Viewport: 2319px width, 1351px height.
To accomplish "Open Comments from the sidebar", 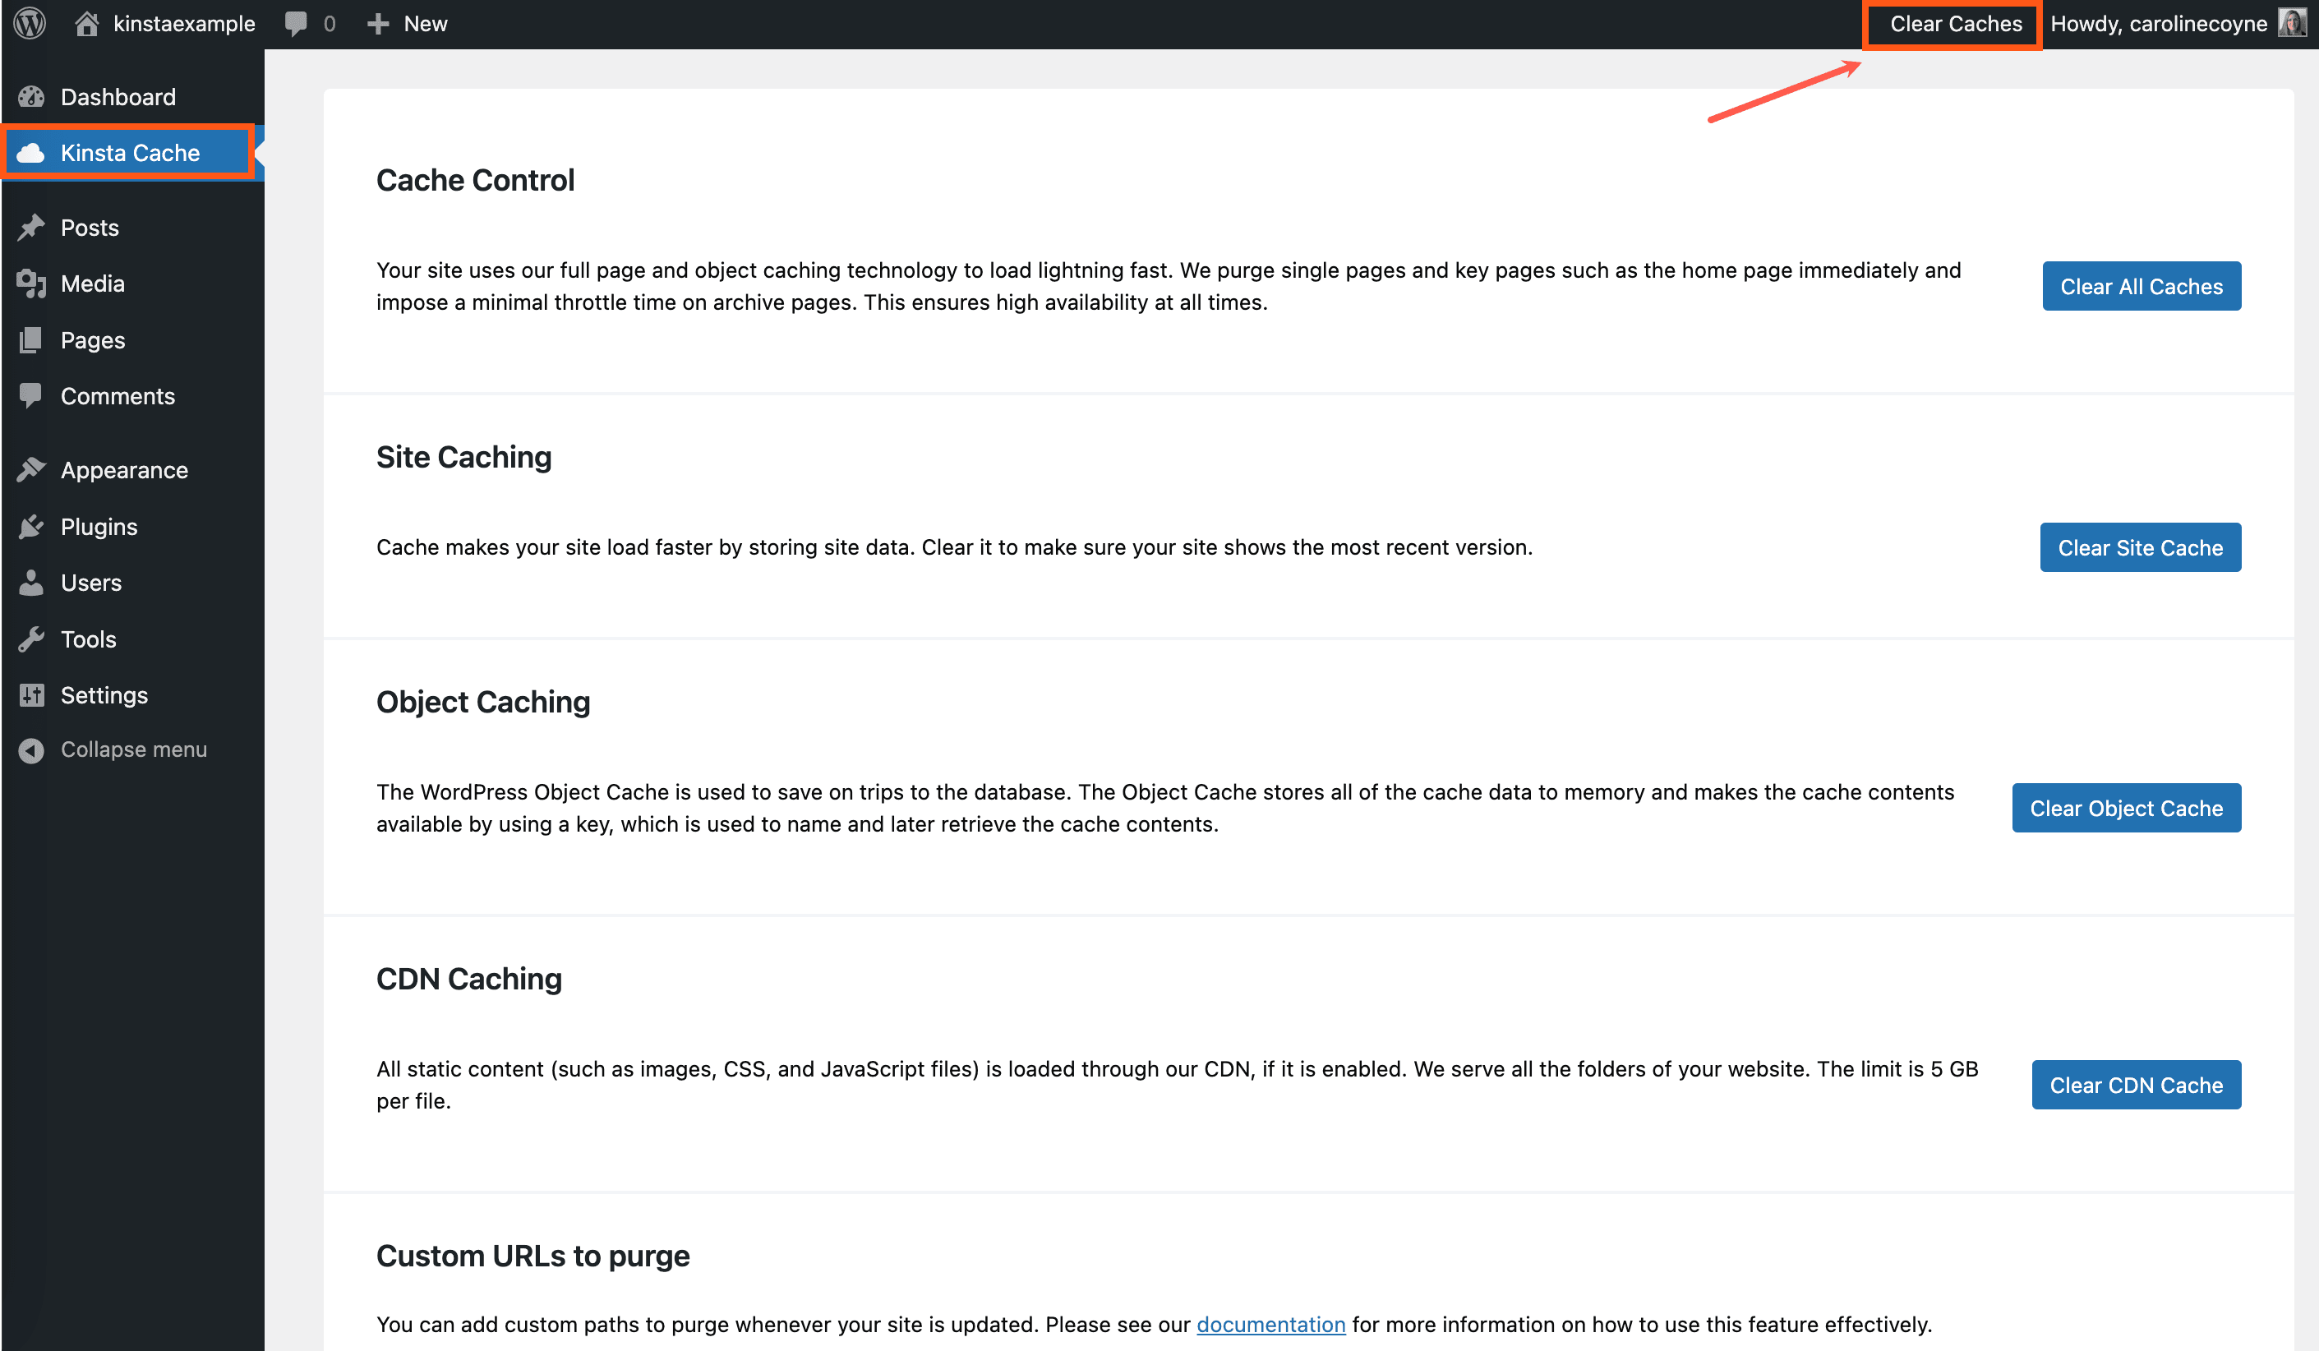I will [118, 396].
